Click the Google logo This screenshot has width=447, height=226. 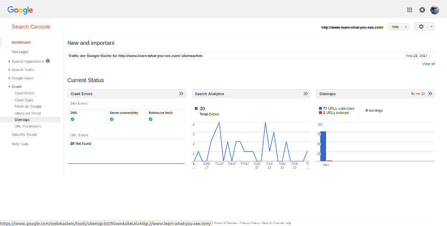20,10
